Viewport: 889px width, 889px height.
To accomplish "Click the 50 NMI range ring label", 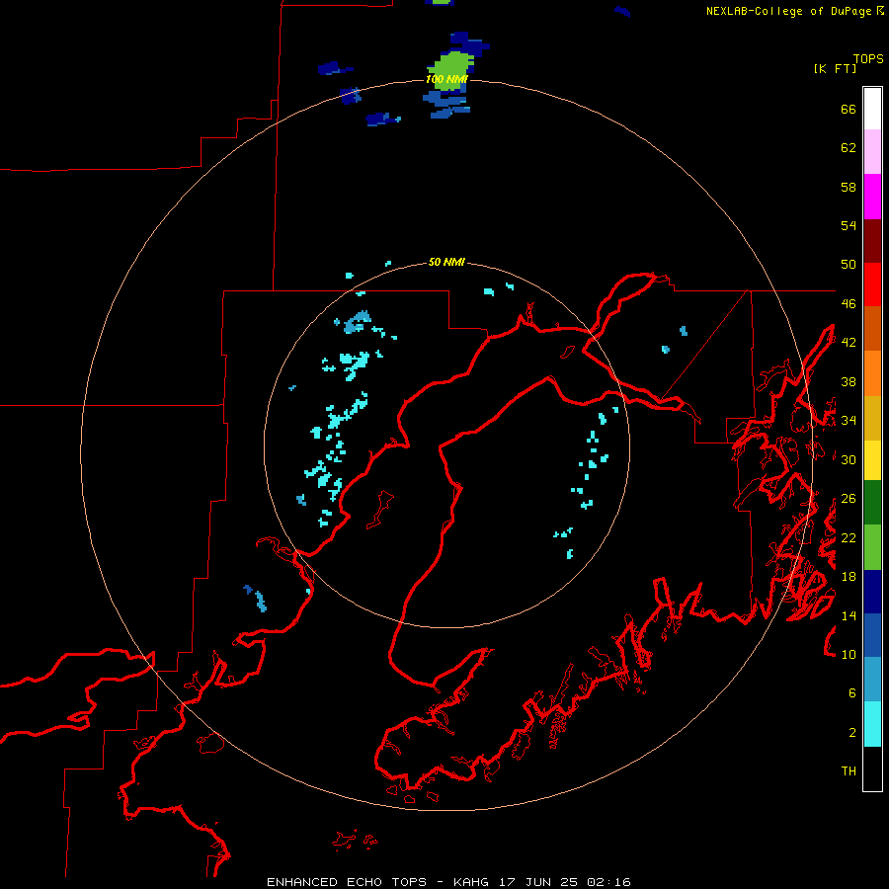I will tap(446, 262).
